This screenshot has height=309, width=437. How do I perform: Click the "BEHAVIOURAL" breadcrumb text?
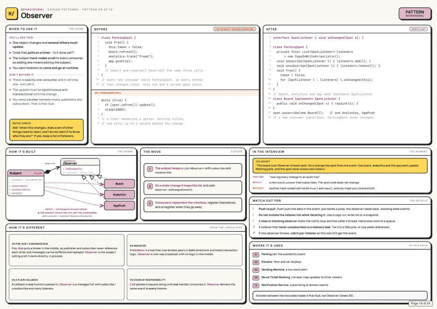pos(32,10)
